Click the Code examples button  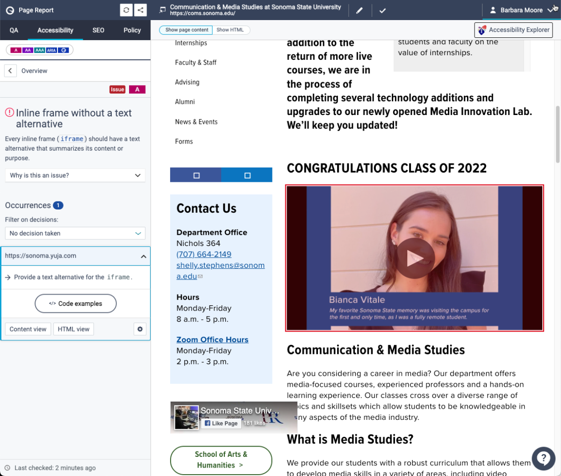click(76, 303)
